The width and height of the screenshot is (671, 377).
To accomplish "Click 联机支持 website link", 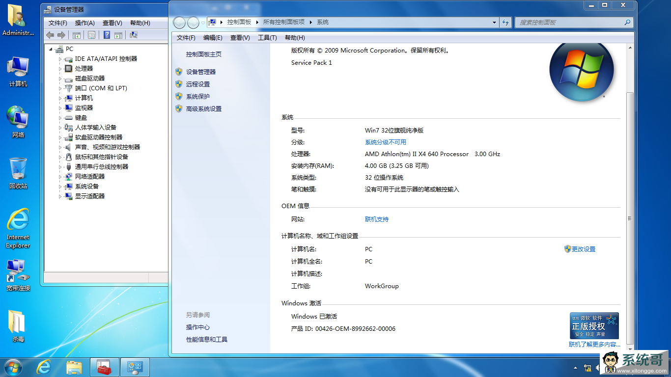I will pos(377,219).
